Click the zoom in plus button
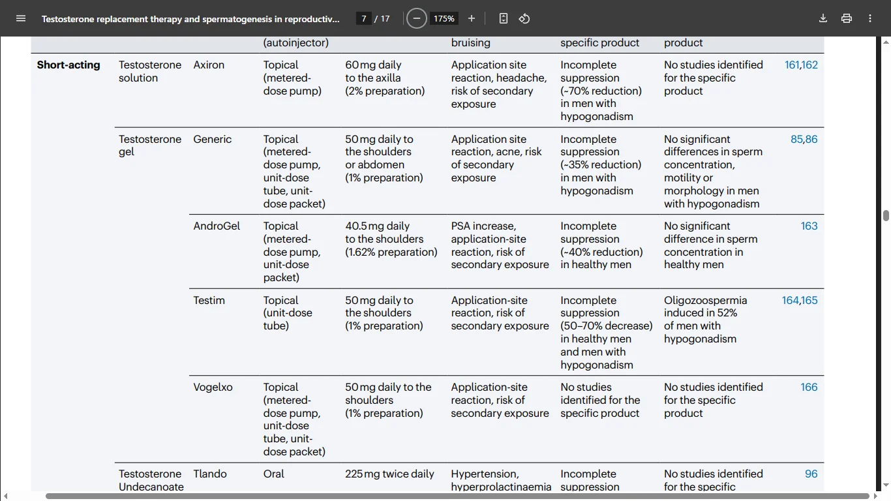The width and height of the screenshot is (891, 501). (472, 18)
